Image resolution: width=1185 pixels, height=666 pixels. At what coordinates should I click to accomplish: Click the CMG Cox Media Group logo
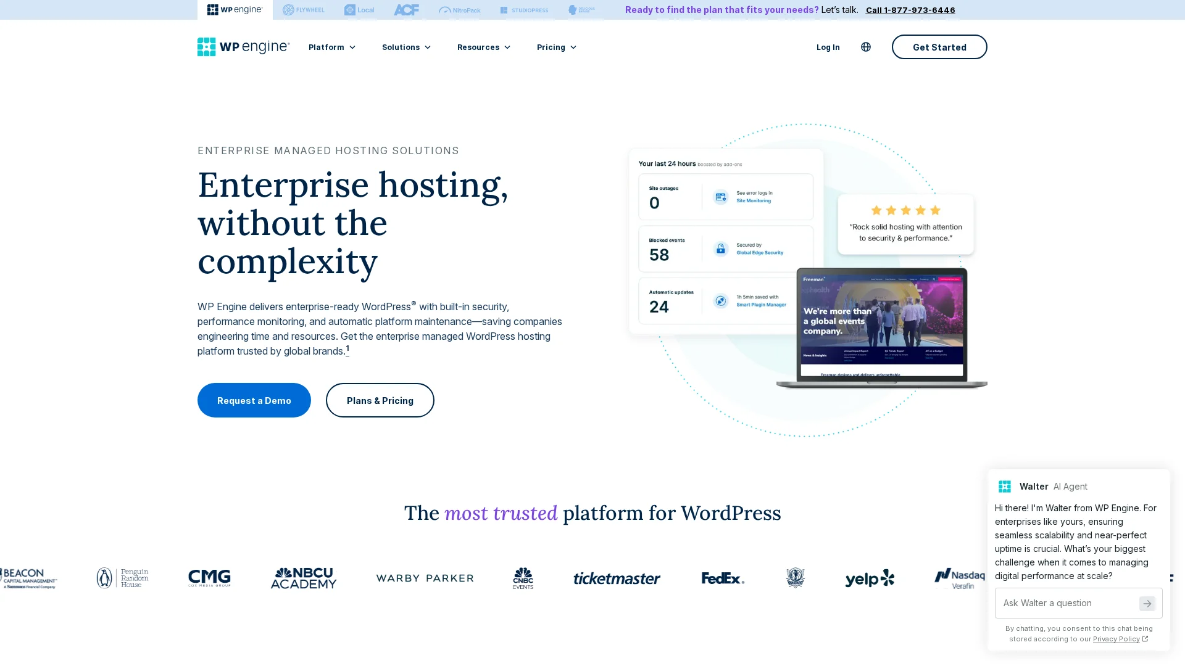click(209, 578)
